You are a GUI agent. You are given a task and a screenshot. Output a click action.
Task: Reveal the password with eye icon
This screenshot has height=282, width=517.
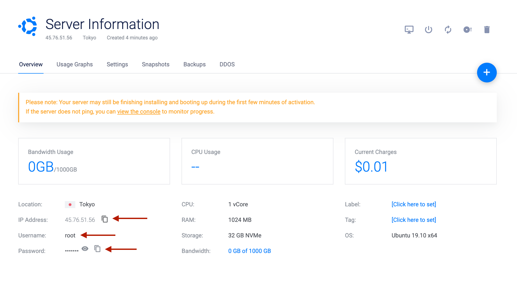click(x=85, y=249)
